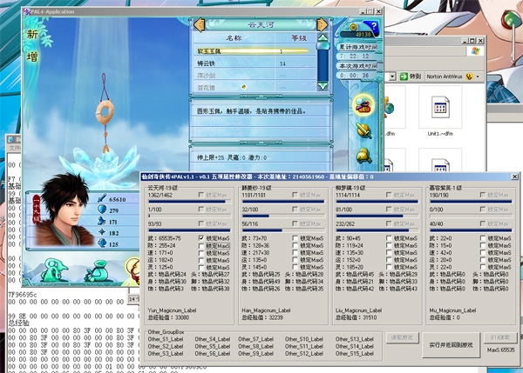Switch to previous character with left arrow
Image resolution: width=523 pixels, height=373 pixels.
click(x=199, y=25)
